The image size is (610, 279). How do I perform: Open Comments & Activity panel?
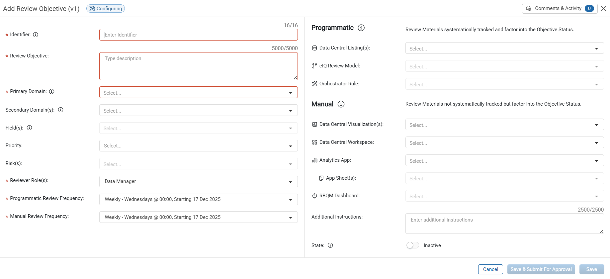(x=560, y=9)
